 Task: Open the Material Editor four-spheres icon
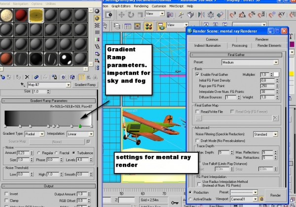click(148, 27)
